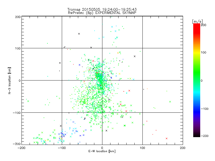
Task: Pick the yellow band of the colorbar
Action: [x=197, y=53]
